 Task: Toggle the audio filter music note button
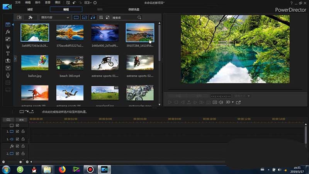(x=92, y=17)
